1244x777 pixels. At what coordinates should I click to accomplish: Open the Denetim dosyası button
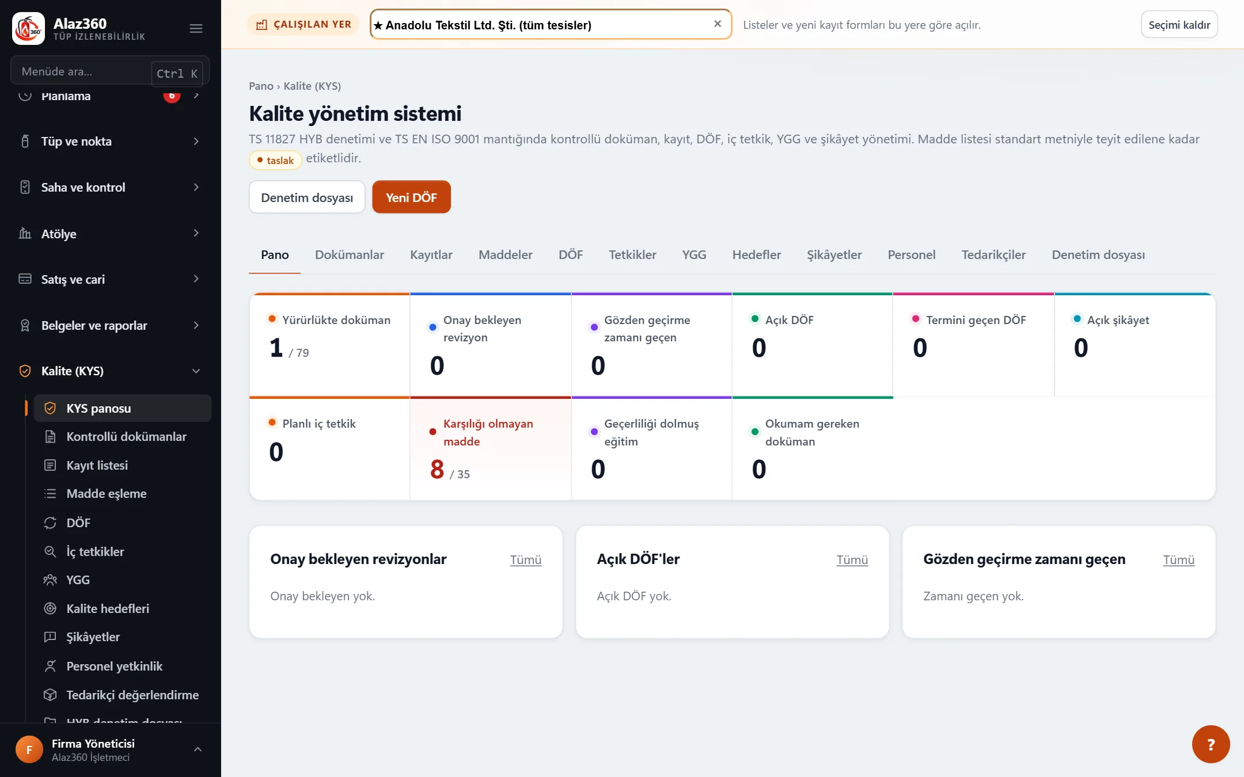307,197
